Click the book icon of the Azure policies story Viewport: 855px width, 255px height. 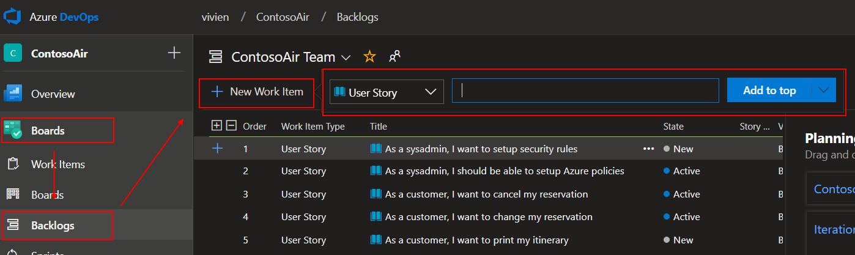click(376, 171)
